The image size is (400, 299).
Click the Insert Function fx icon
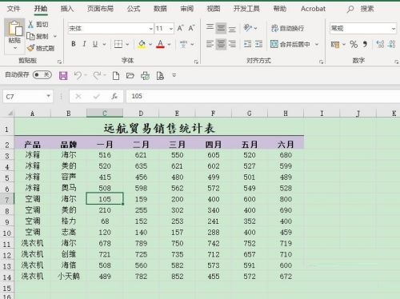coord(114,96)
